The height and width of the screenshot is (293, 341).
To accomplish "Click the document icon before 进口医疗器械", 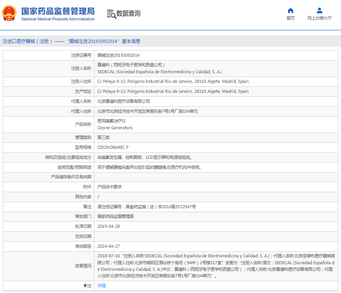I will coord(5,41).
